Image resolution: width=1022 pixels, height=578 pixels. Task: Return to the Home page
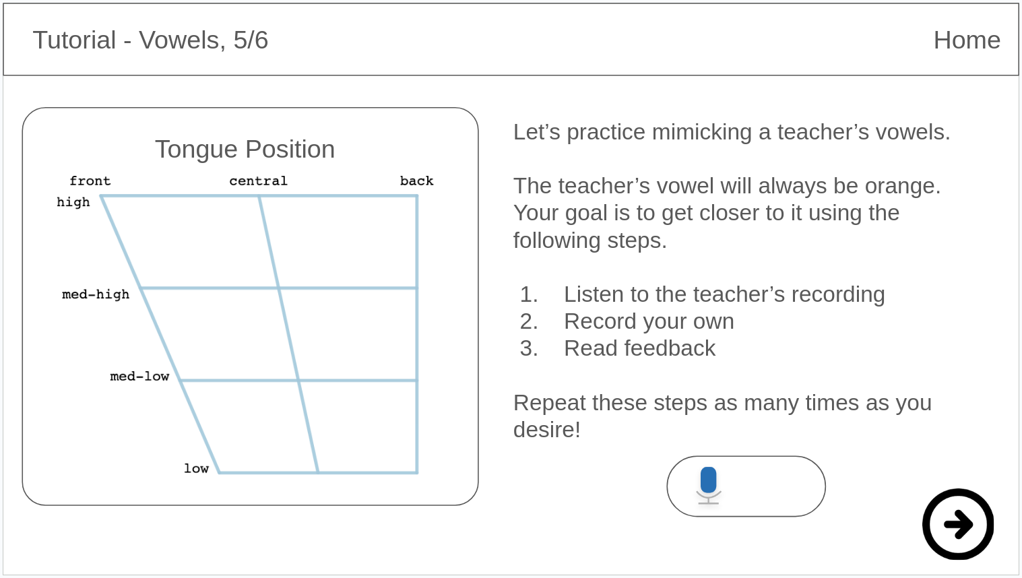966,40
